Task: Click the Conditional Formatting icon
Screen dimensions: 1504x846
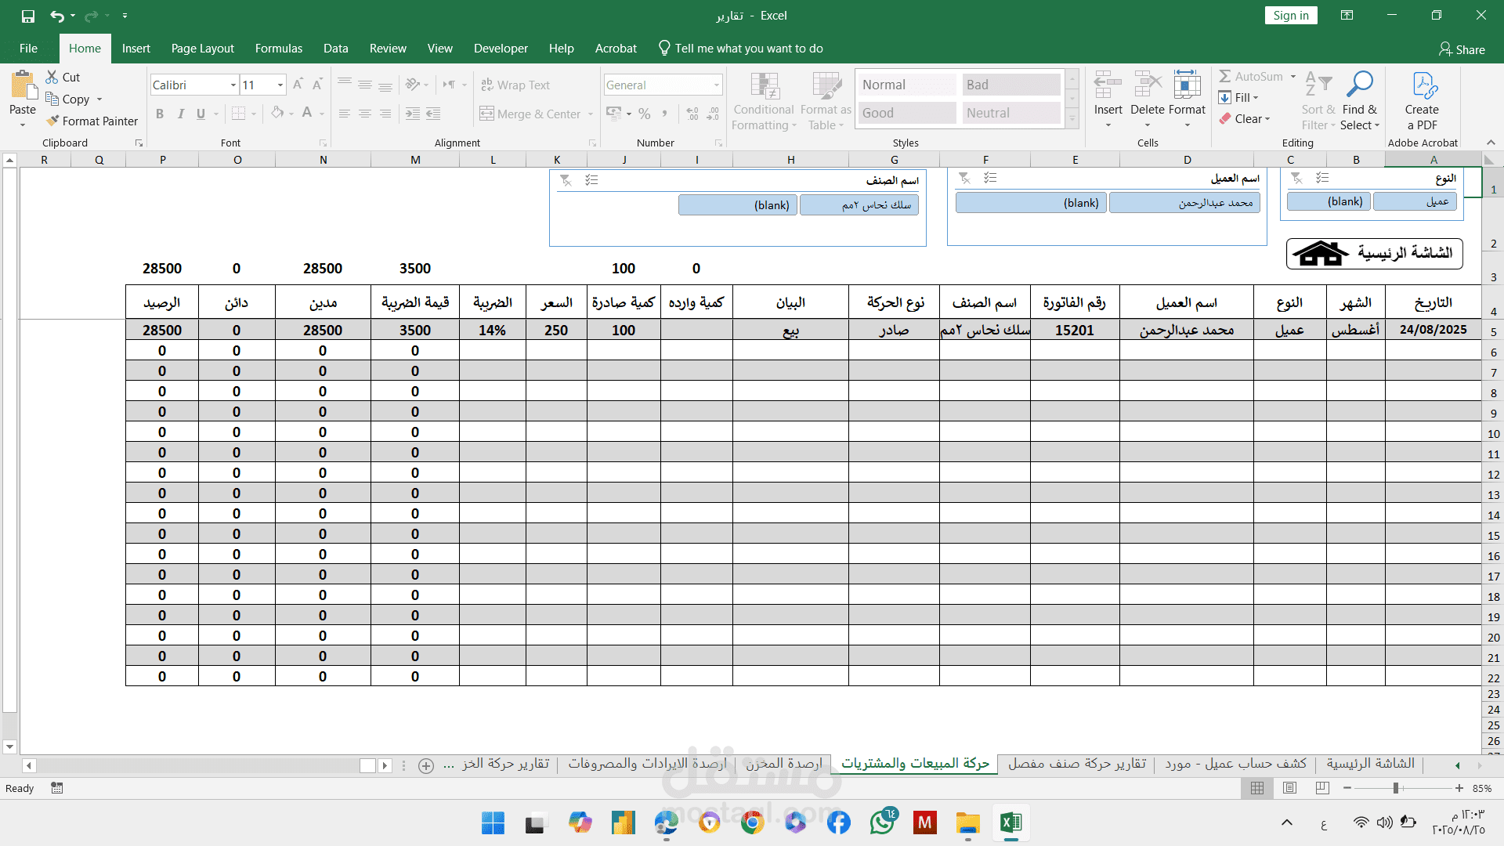Action: tap(764, 88)
